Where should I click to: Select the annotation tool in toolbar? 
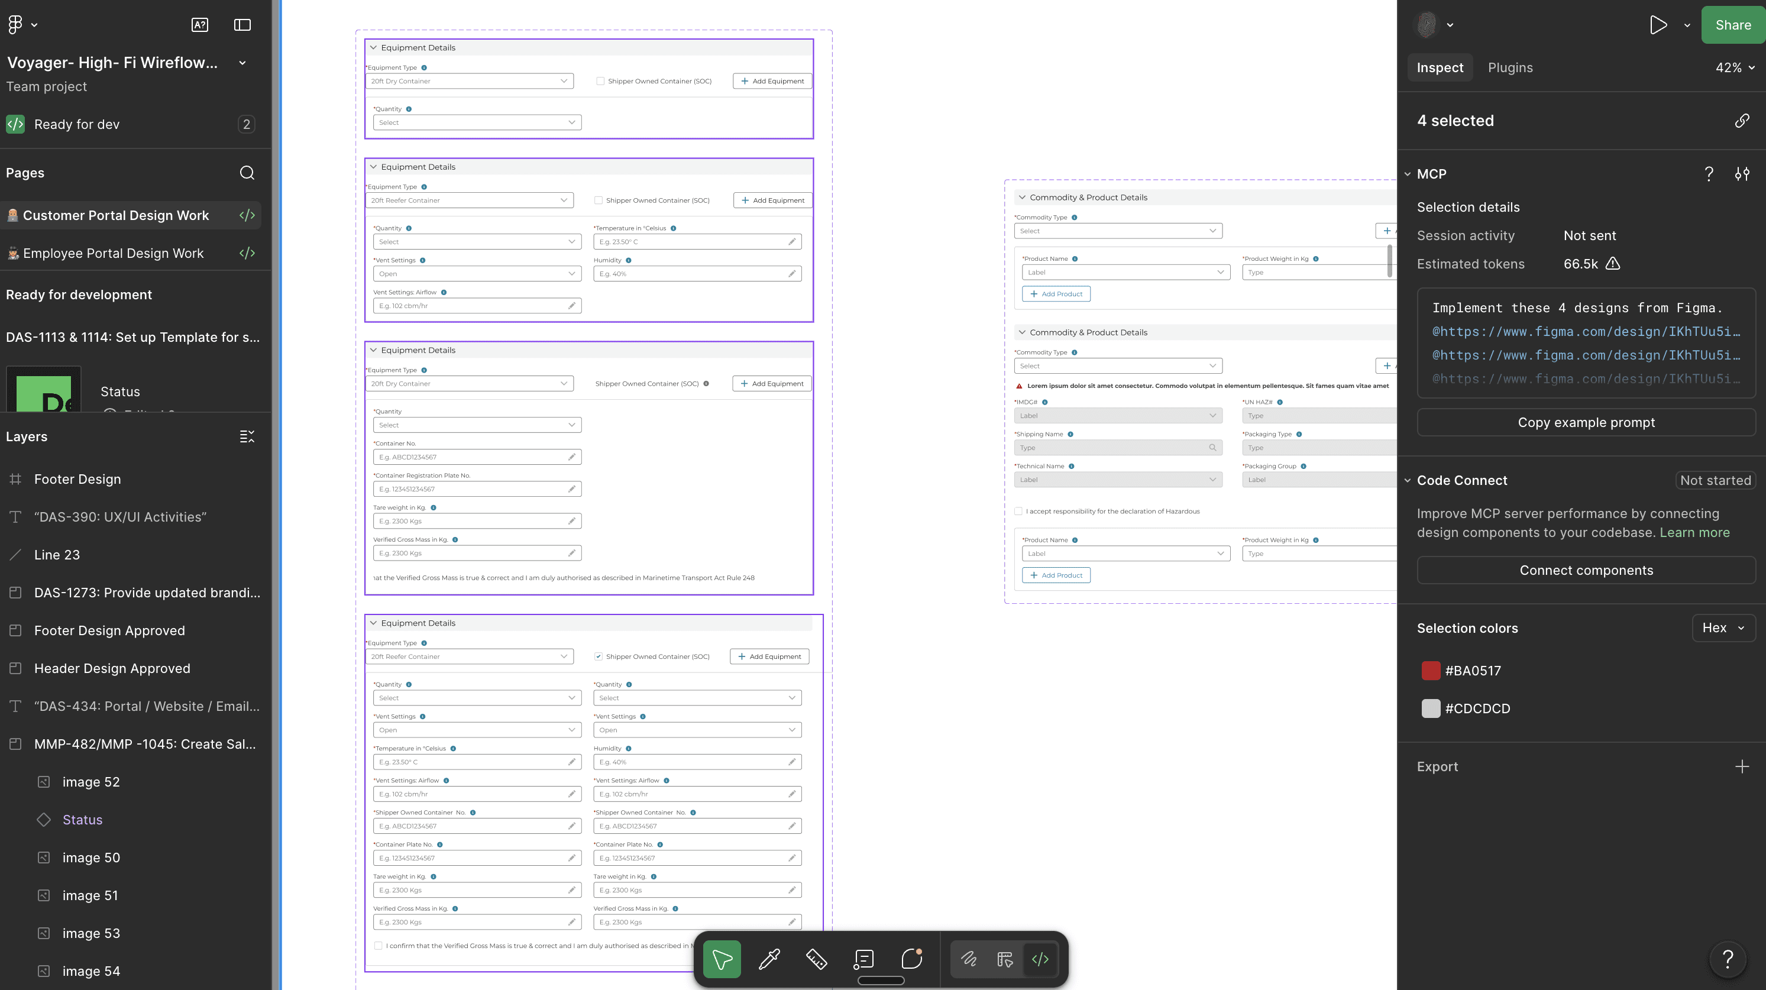coord(864,959)
